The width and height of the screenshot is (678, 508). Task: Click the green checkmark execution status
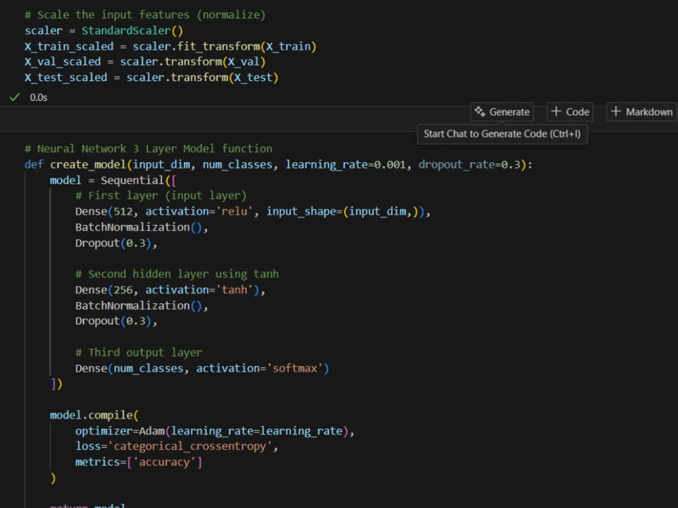point(15,97)
